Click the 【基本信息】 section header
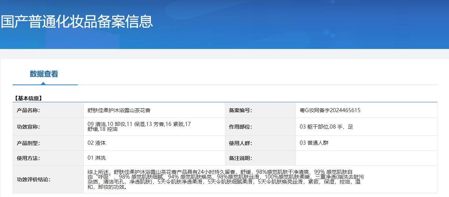Viewport: 449px width, 197px height. (x=28, y=98)
